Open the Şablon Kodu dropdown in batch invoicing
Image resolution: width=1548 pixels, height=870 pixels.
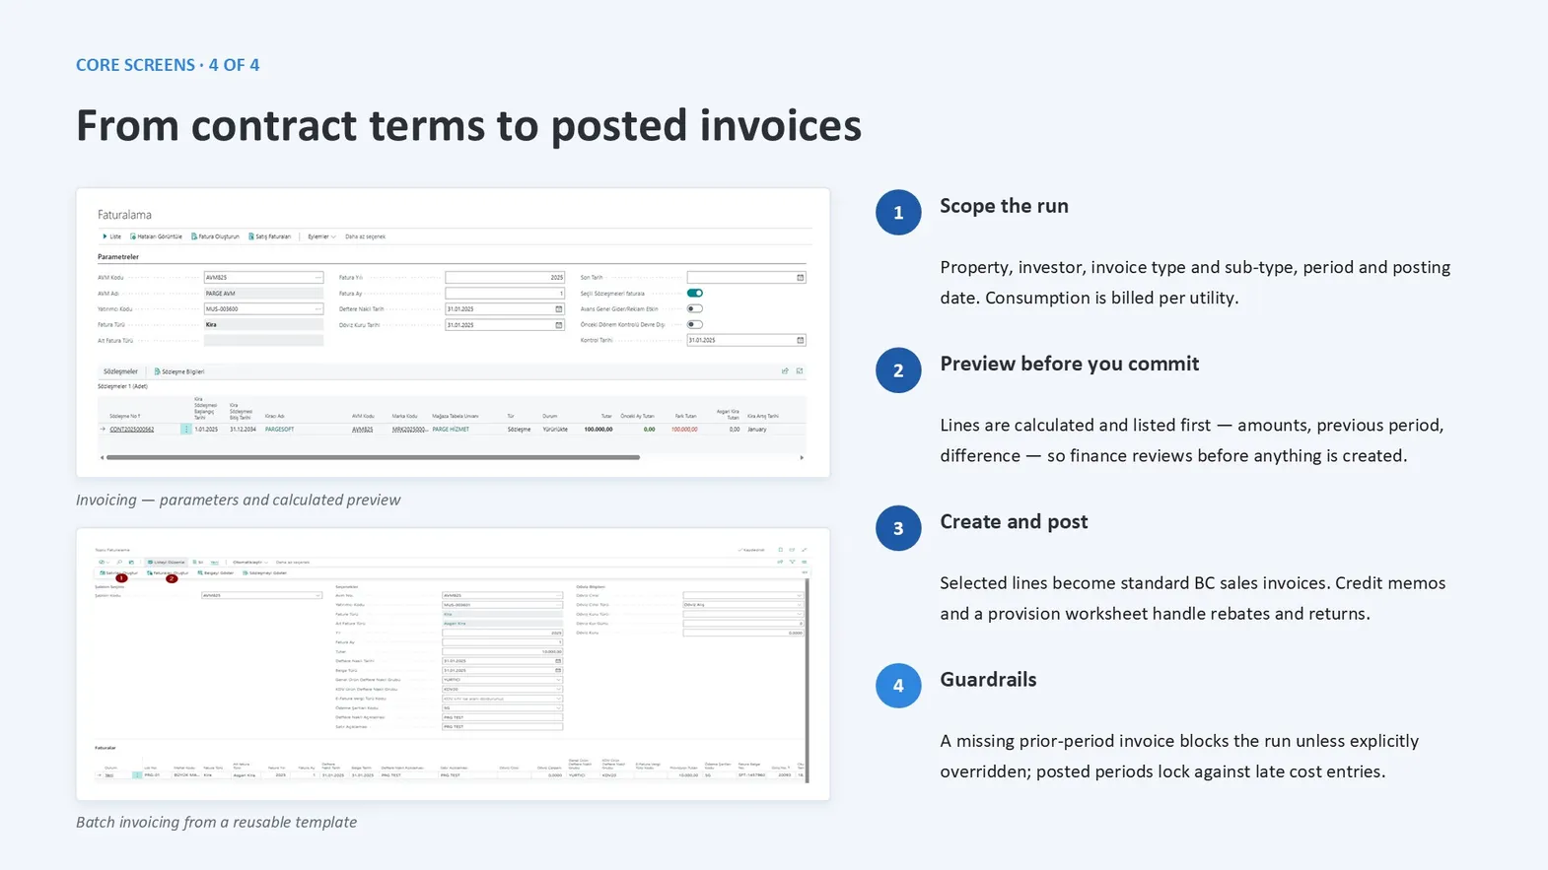[317, 596]
